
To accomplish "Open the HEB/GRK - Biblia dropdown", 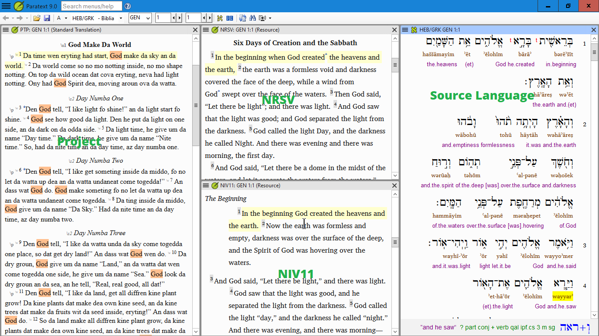I will coord(121,18).
